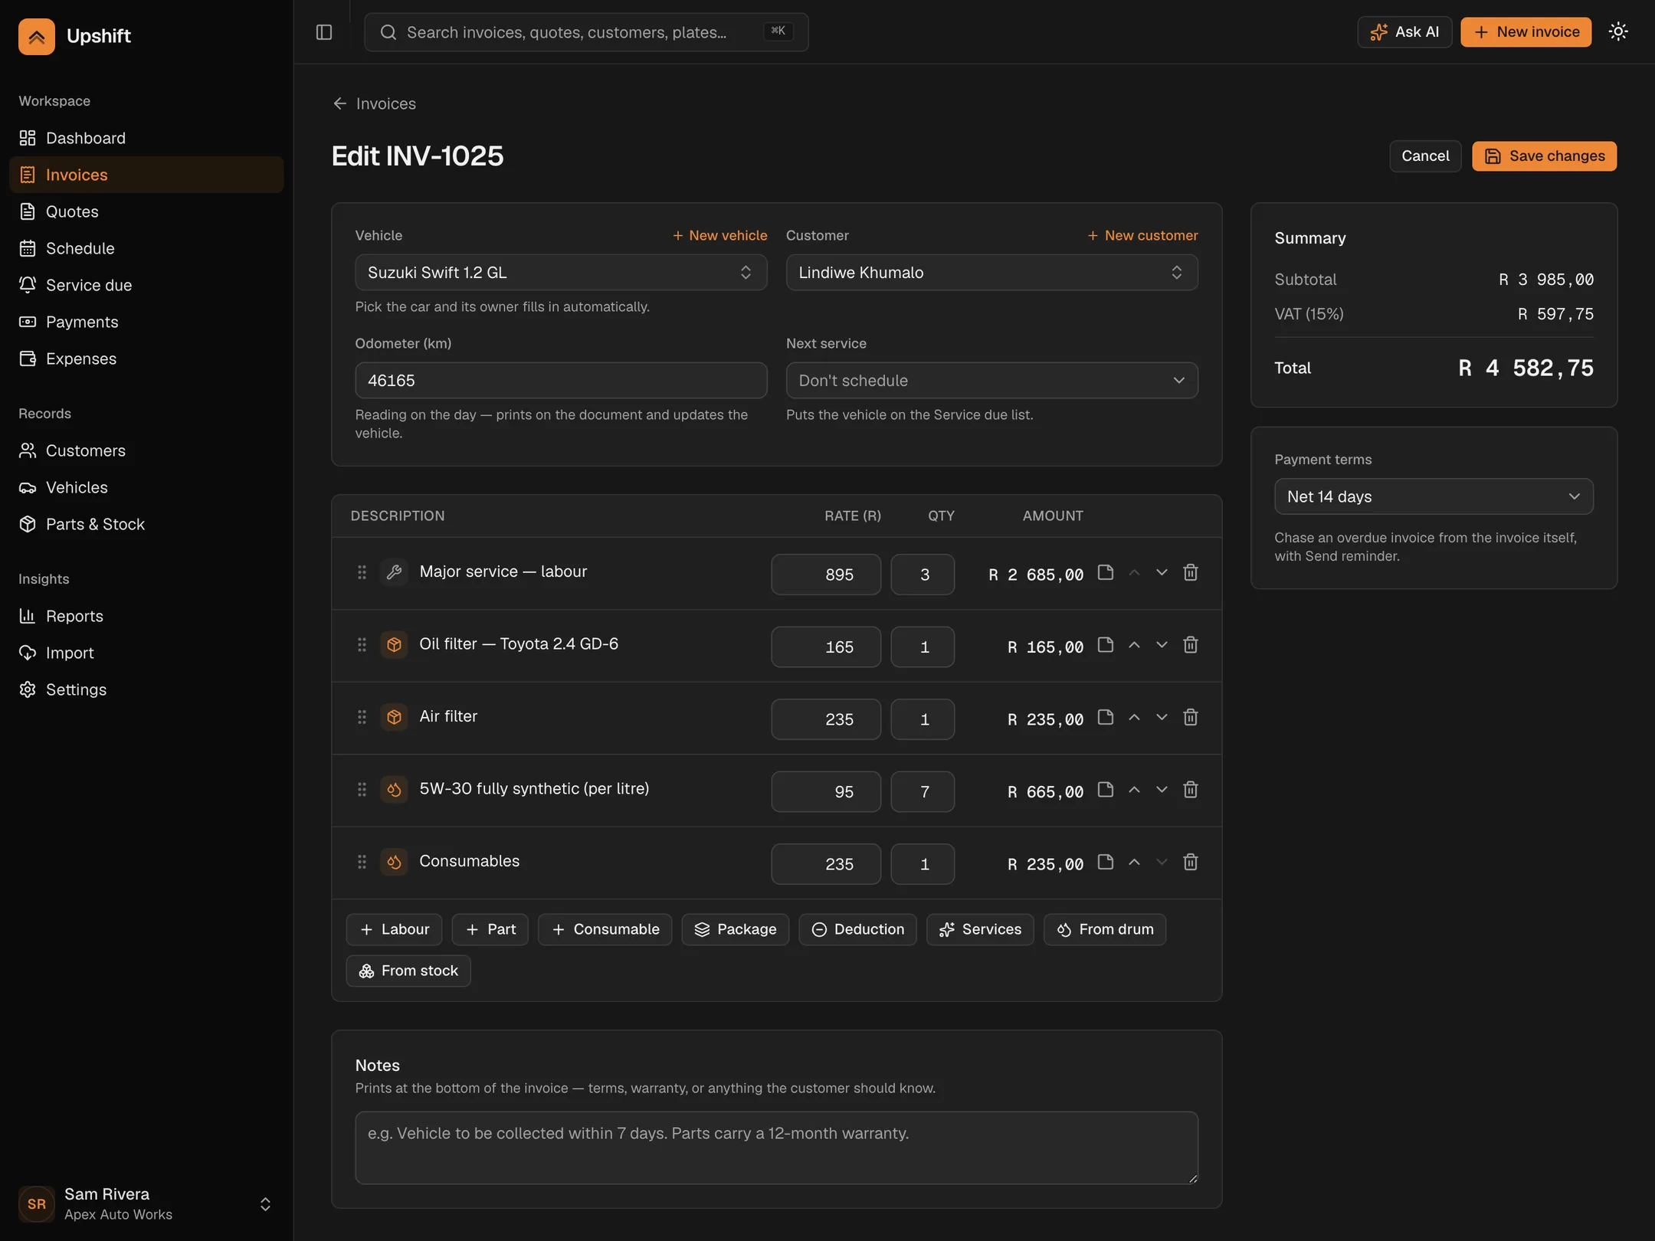This screenshot has width=1655, height=1241.
Task: Delete the Oil filter line
Action: [x=1190, y=645]
